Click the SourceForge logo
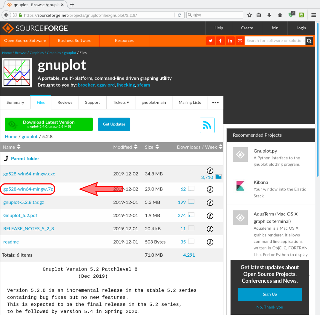 (35, 28)
